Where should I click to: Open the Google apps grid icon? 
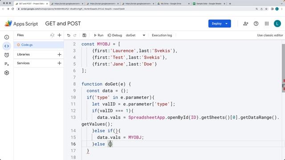click(x=267, y=24)
